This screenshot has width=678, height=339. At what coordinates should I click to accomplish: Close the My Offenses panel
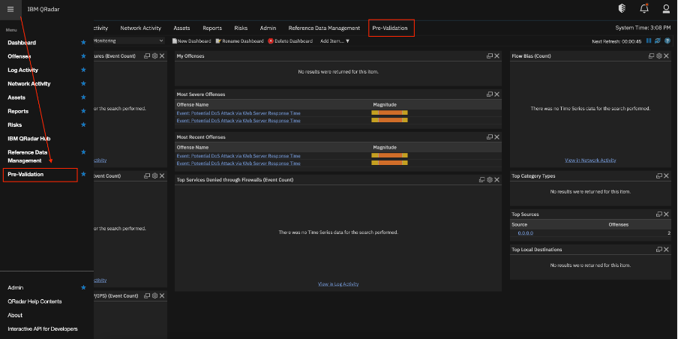coord(497,55)
